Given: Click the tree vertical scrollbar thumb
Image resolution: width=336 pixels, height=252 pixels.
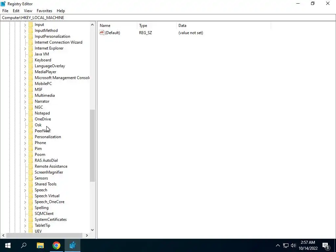Looking at the screenshot, I should (x=92, y=145).
